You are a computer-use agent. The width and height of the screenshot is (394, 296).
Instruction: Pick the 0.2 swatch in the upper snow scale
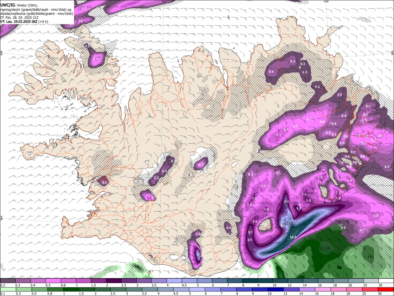8,281
